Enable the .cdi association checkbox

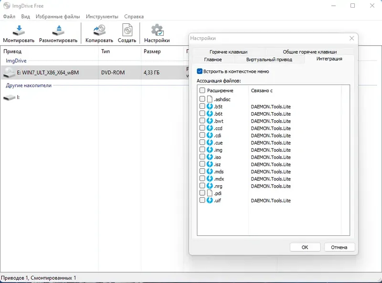point(202,135)
